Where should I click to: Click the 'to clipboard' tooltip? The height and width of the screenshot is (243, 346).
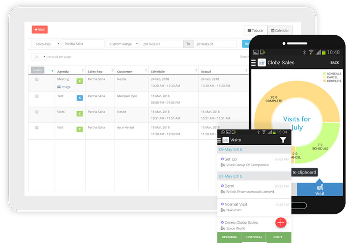(x=304, y=172)
